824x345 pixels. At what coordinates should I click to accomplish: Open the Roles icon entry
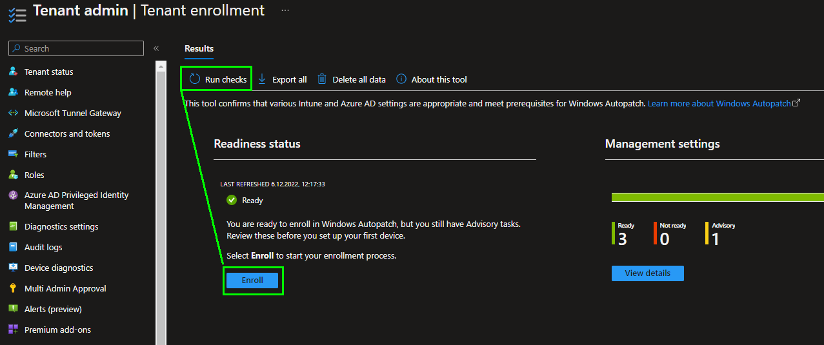(13, 175)
